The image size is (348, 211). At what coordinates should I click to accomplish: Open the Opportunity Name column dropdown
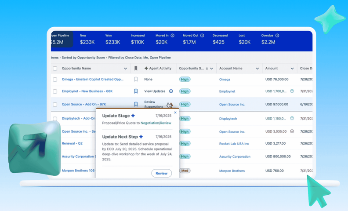[125, 69]
